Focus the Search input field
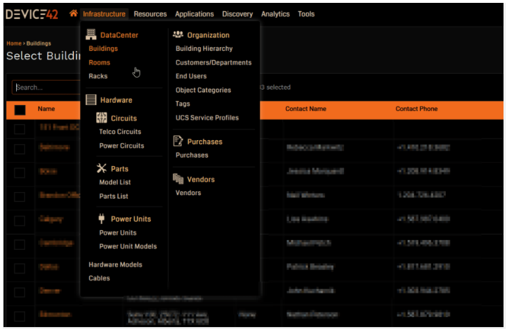Image resolution: width=511 pixels, height=334 pixels. 46,88
